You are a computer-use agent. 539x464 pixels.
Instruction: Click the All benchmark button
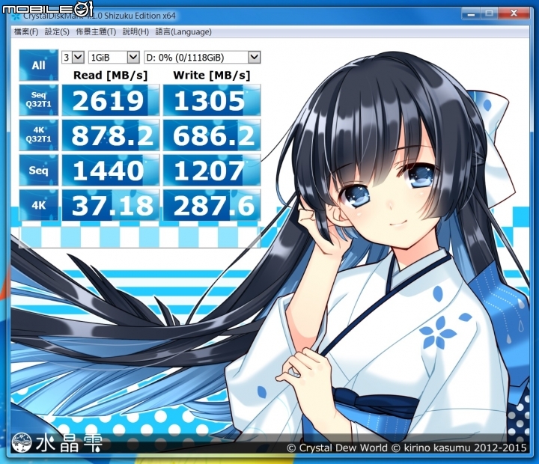click(38, 65)
